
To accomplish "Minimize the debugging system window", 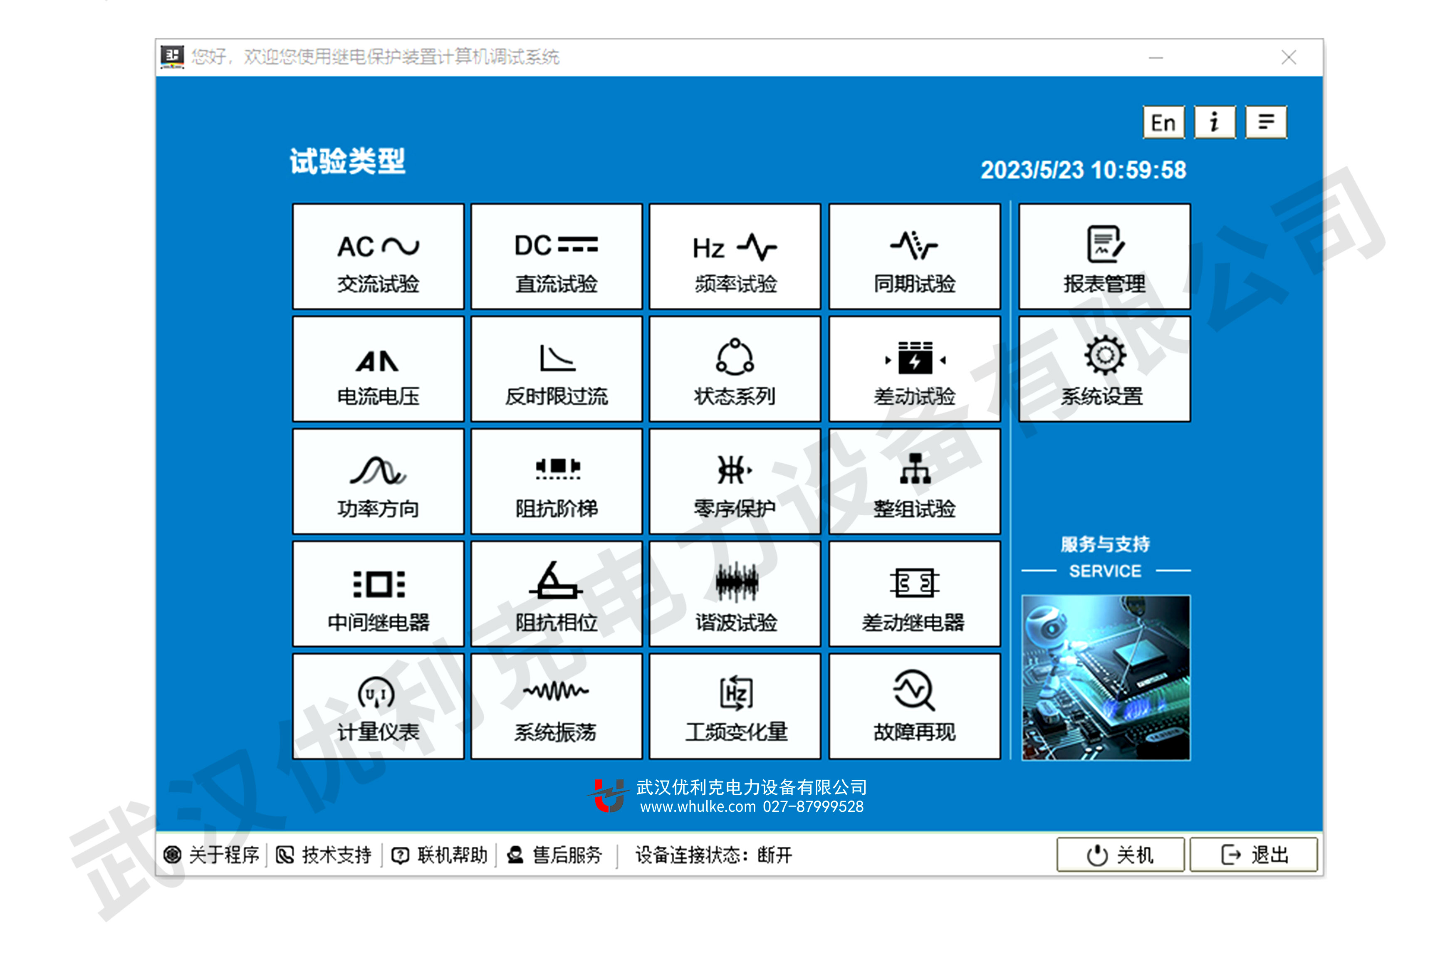I will 1156,58.
